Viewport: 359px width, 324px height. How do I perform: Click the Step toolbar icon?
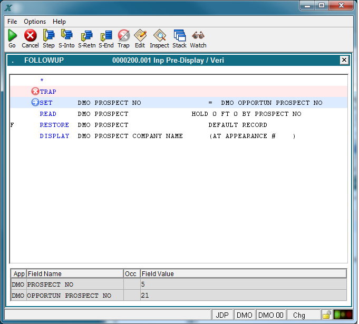pos(48,35)
